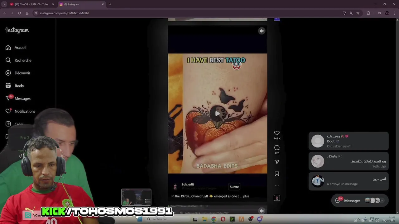Go to browser home page
Screen dimensions: 399x224
point(27,13)
